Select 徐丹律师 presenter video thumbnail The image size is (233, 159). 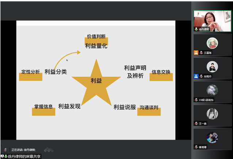(x=212, y=21)
